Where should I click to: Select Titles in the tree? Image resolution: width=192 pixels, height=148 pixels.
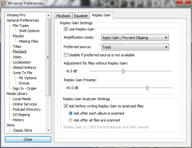point(17,46)
